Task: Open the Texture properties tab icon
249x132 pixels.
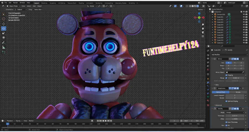Action: (208, 105)
